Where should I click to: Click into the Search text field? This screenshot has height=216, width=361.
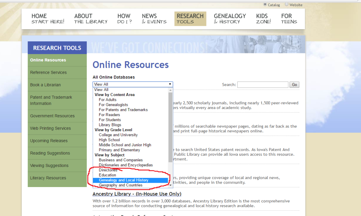pyautogui.click(x=263, y=85)
